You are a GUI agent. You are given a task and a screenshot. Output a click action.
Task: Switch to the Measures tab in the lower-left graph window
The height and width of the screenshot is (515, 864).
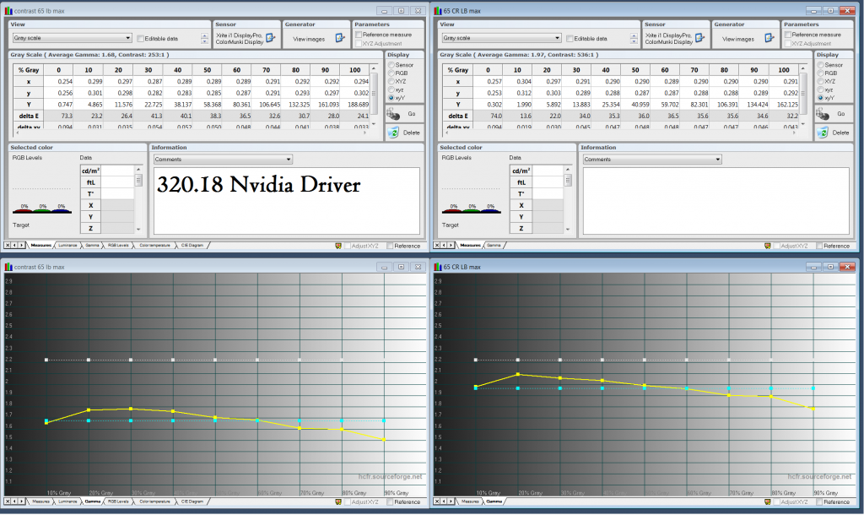[40, 501]
